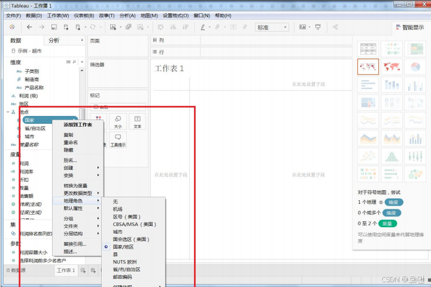This screenshot has height=287, width=431.
Task: Duplicate worksheet via toolbar icon
Action: [128, 27]
